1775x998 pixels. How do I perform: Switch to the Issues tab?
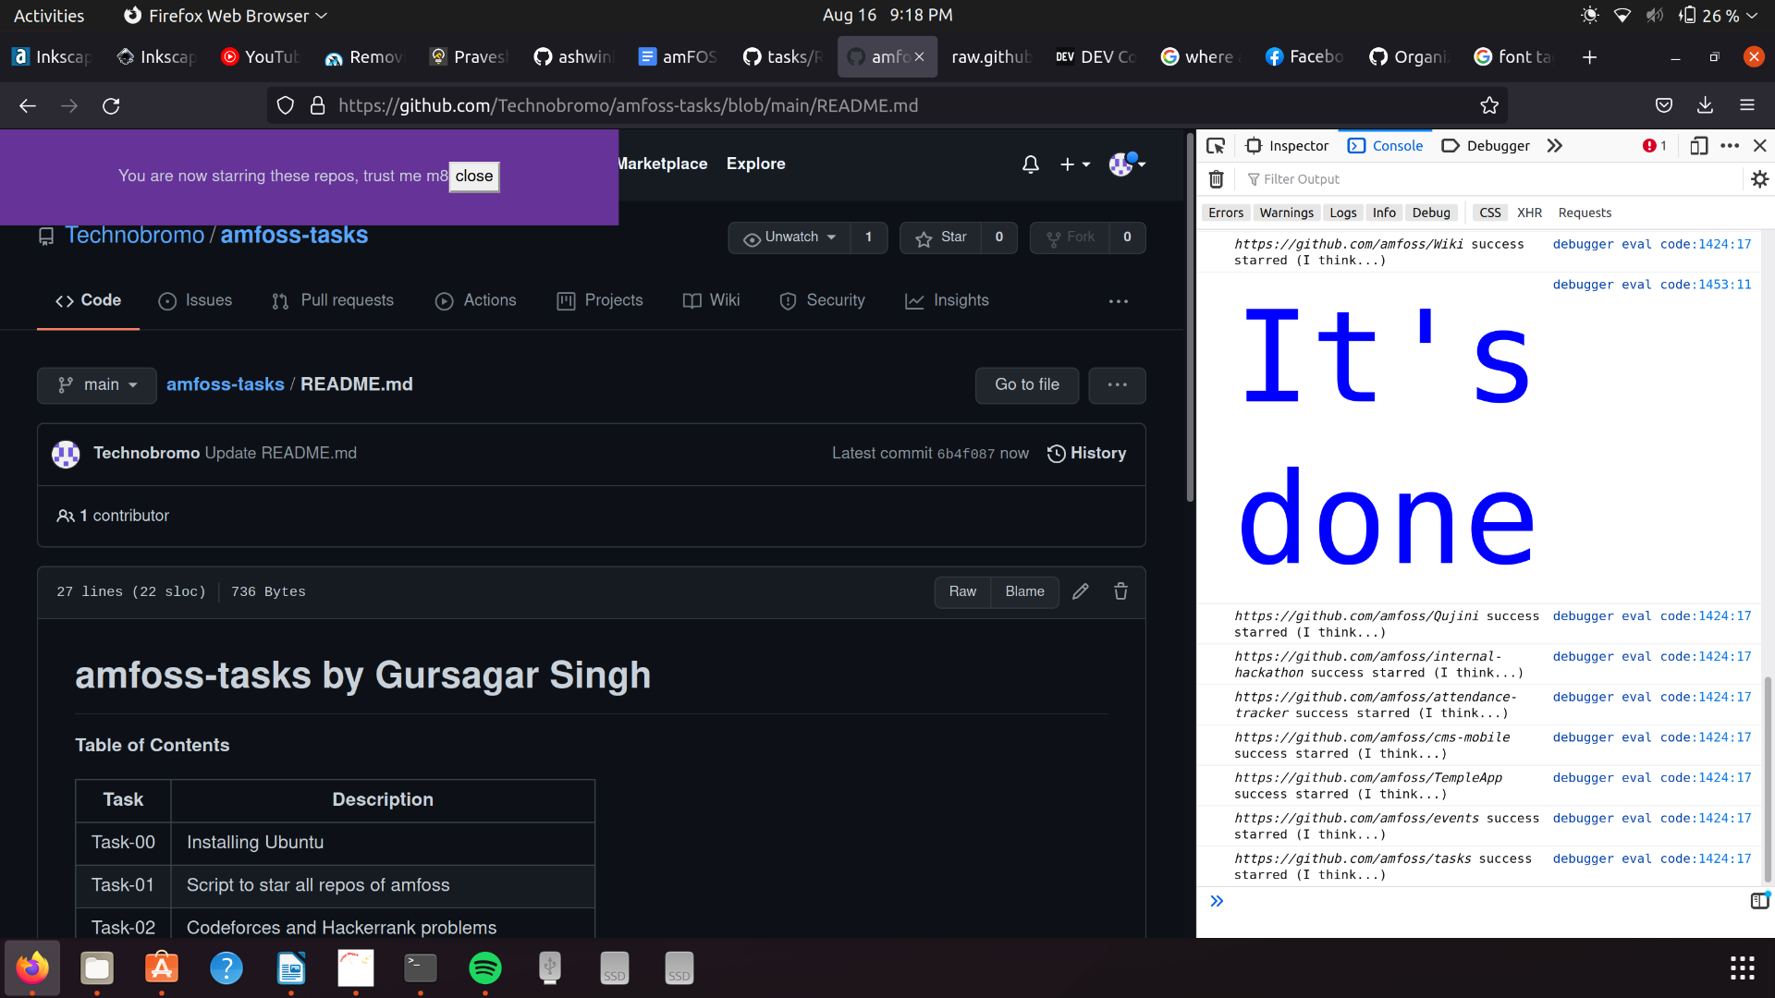(195, 300)
